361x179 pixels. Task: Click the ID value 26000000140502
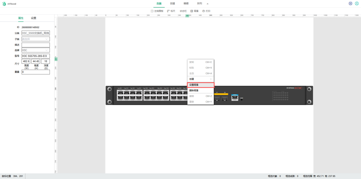(x=30, y=27)
